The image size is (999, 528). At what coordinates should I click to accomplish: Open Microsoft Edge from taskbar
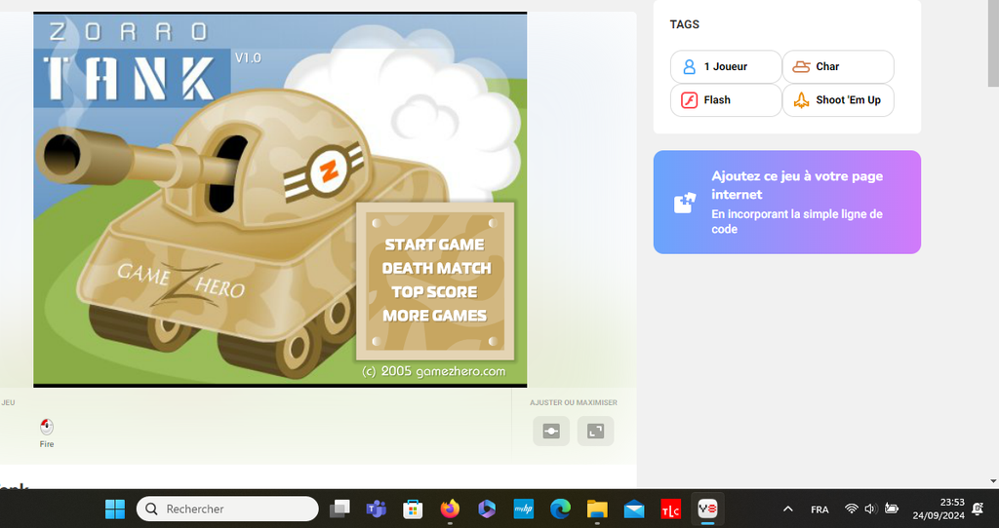click(560, 509)
